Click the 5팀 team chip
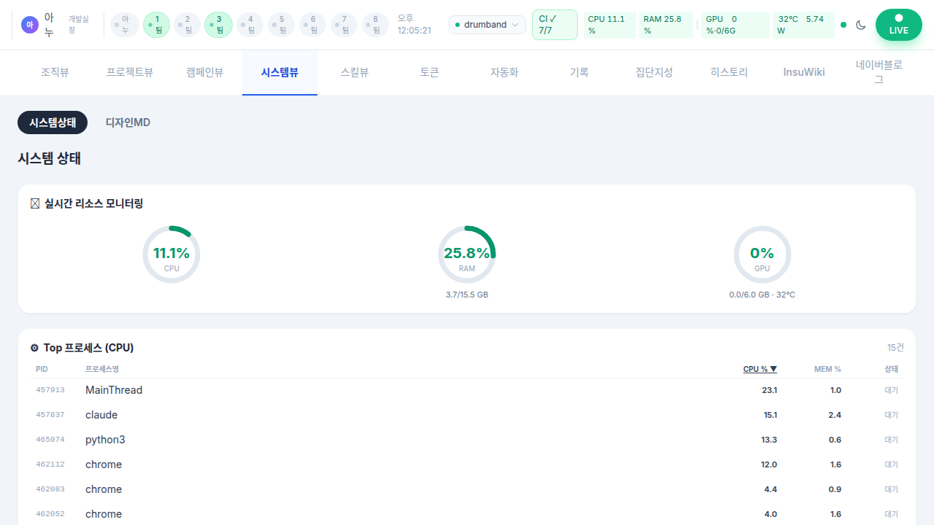Image resolution: width=934 pixels, height=525 pixels. coord(282,25)
